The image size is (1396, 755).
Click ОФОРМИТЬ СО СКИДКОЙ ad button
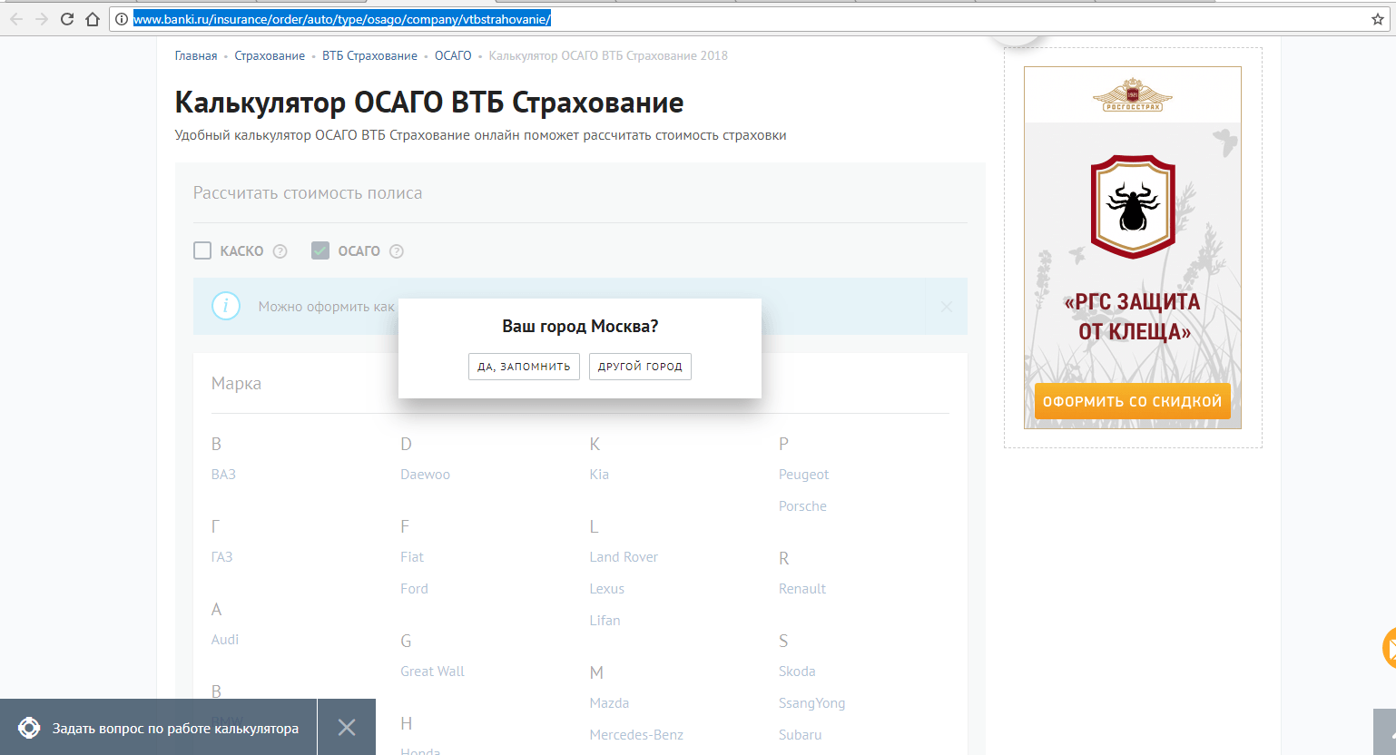[1132, 401]
